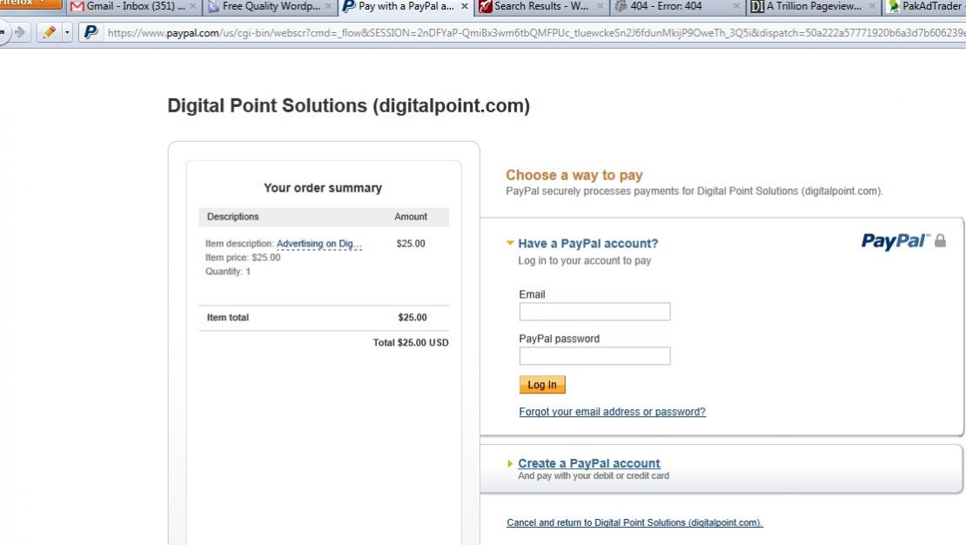This screenshot has height=545, width=966.
Task: Click Cancel and return to Digital Point link
Action: coord(634,523)
